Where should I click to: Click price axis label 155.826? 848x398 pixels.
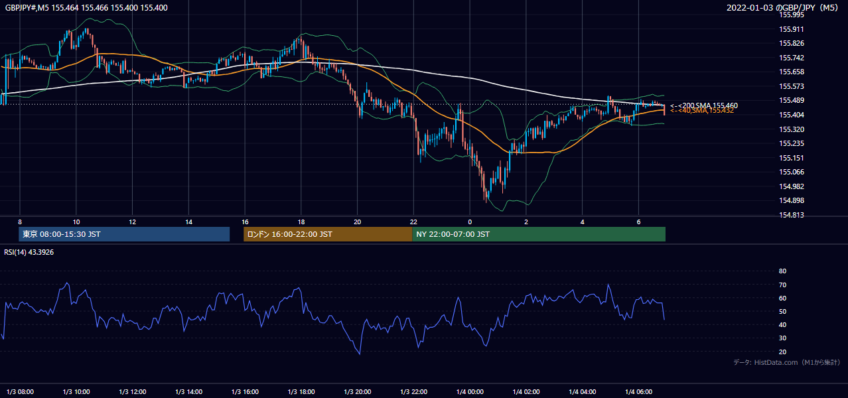793,43
